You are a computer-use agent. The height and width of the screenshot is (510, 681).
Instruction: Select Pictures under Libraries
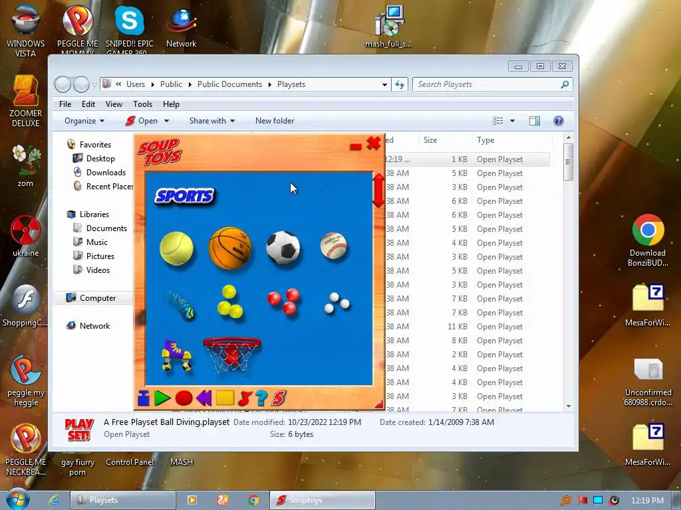(100, 256)
